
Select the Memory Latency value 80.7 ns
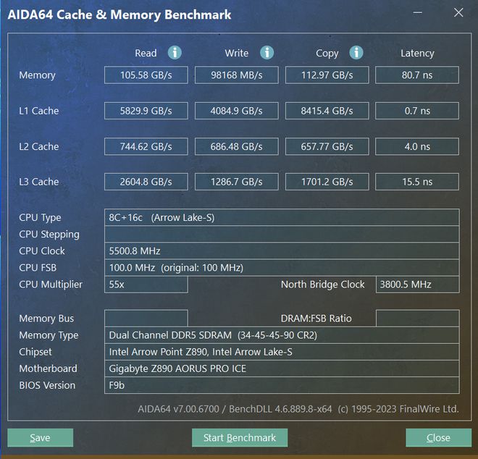point(417,75)
